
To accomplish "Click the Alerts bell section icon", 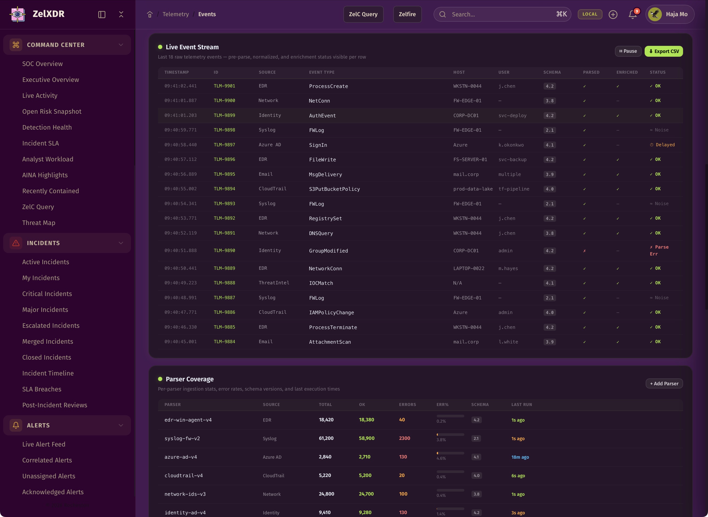I will [16, 425].
